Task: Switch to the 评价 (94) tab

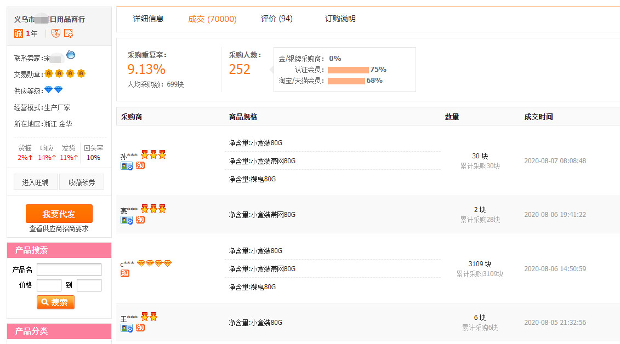Action: 276,19
